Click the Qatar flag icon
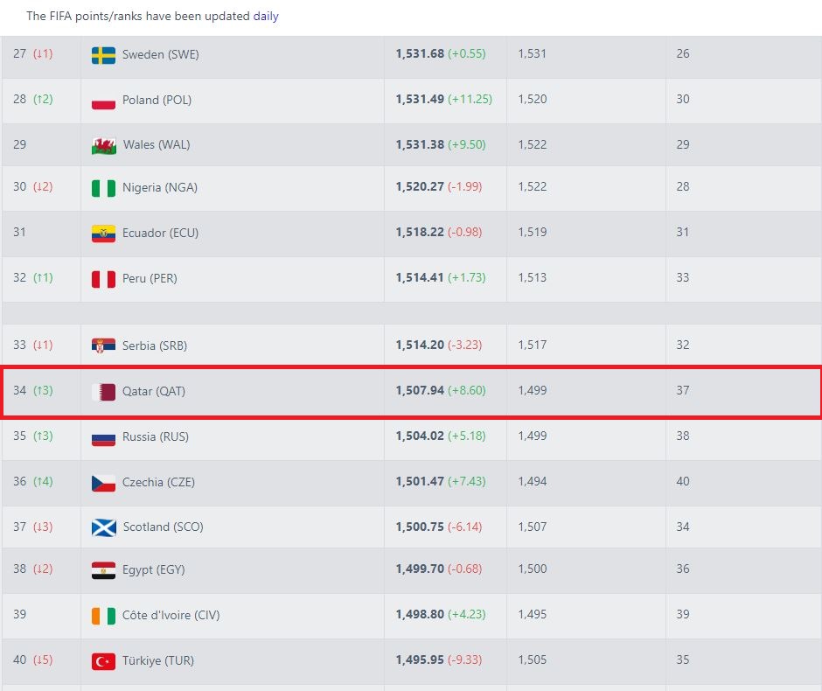Screen dimensions: 822x691 pos(103,392)
